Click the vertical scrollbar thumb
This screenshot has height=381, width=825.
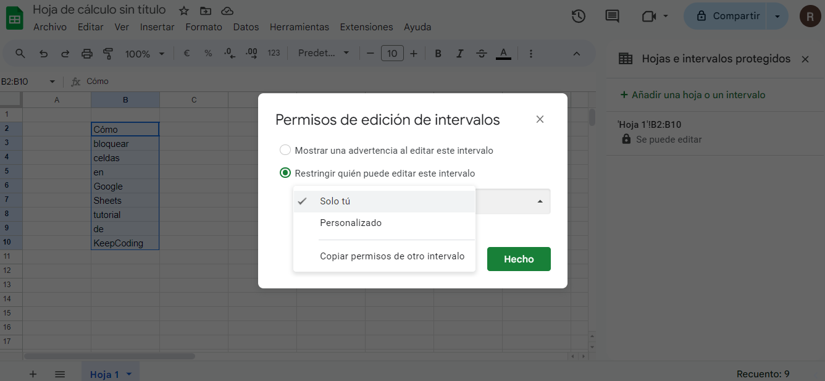pos(592,117)
